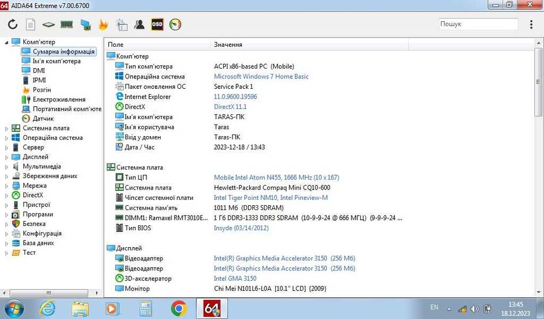
Task: Click the motherboard chip toolbar icon
Action: (48, 24)
